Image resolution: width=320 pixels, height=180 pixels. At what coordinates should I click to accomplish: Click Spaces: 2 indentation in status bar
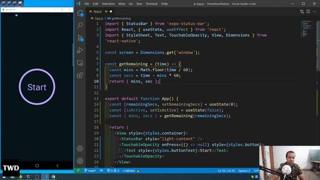[x=244, y=170]
